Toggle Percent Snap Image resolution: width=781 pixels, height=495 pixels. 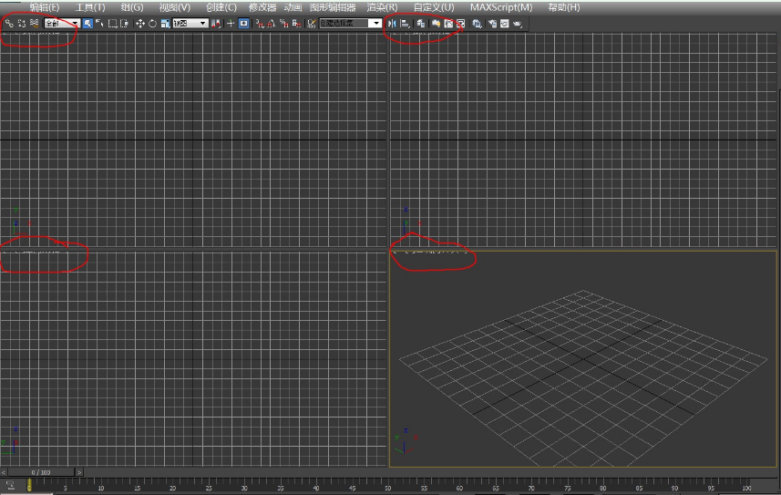pos(284,24)
